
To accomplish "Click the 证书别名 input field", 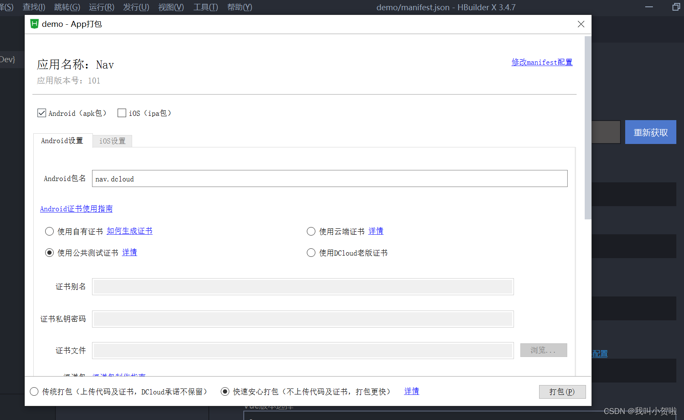I will [x=303, y=287].
